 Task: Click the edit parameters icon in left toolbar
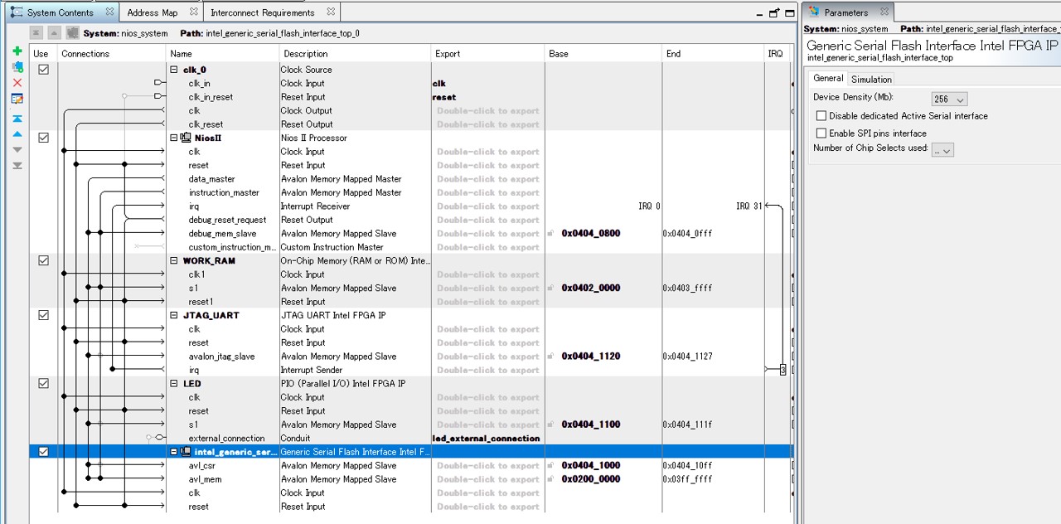(17, 99)
